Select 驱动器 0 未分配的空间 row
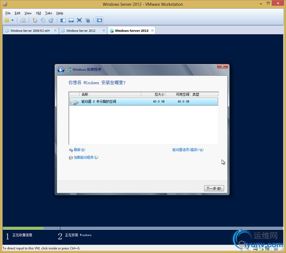This screenshot has width=286, height=253. (144, 101)
